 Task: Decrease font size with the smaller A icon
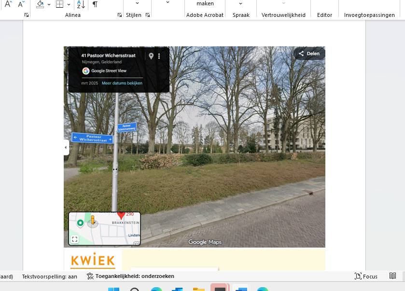pos(21,4)
